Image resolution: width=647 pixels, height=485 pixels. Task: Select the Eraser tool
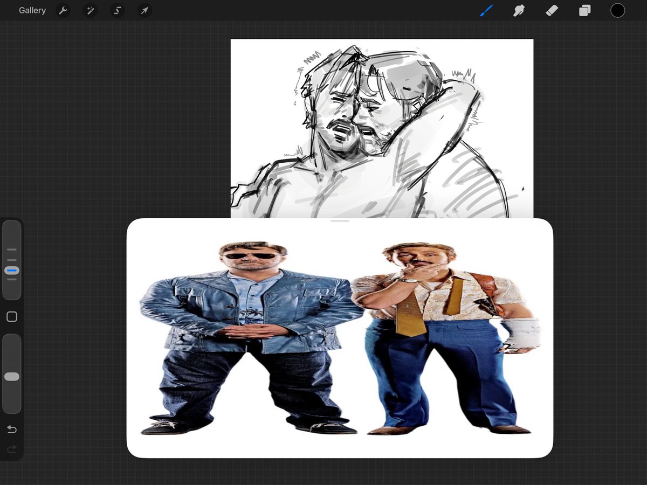click(552, 10)
